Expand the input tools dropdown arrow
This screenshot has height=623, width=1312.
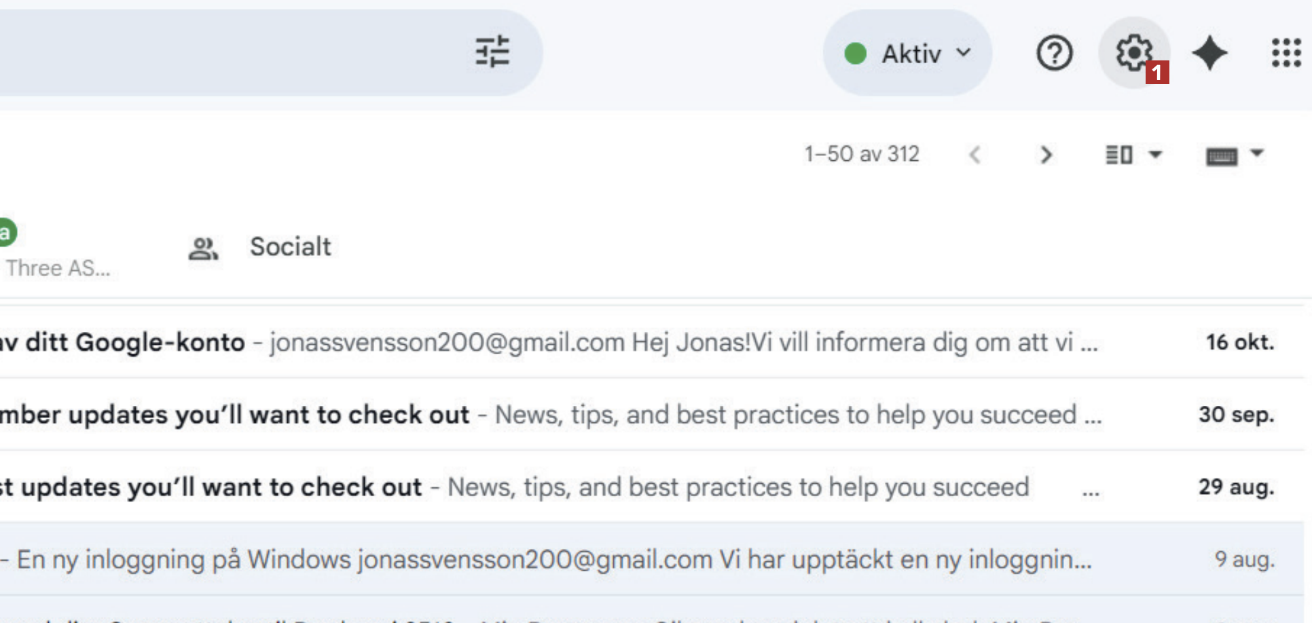coord(1257,153)
